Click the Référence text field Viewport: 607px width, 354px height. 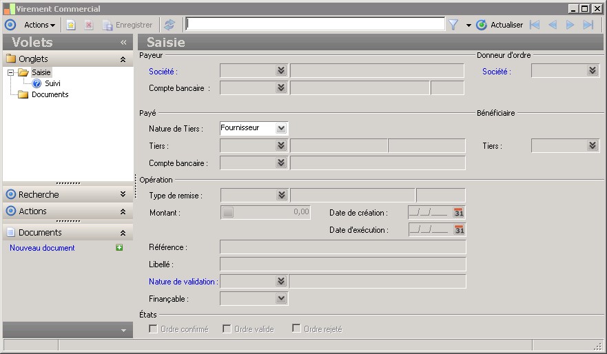coord(343,247)
